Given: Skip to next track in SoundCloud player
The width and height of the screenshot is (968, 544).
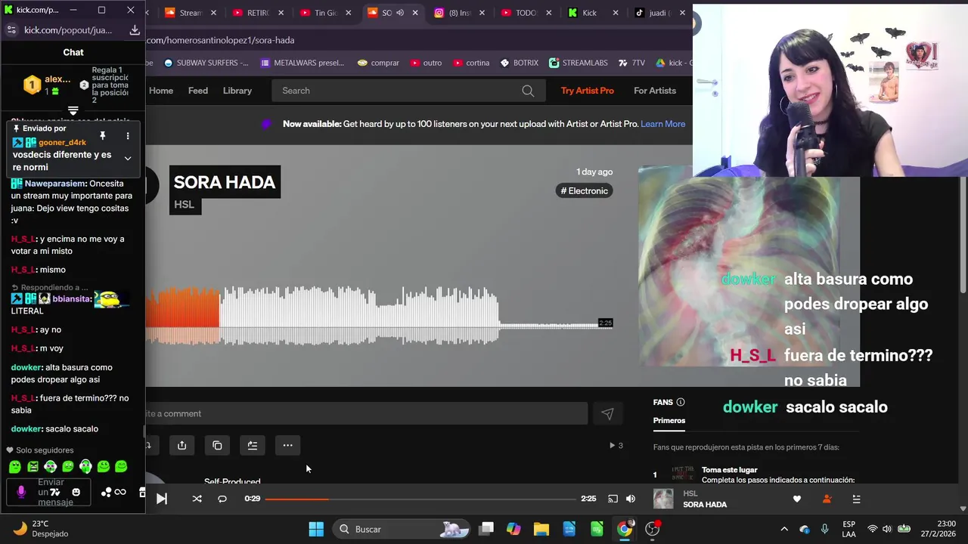Looking at the screenshot, I should (x=161, y=499).
